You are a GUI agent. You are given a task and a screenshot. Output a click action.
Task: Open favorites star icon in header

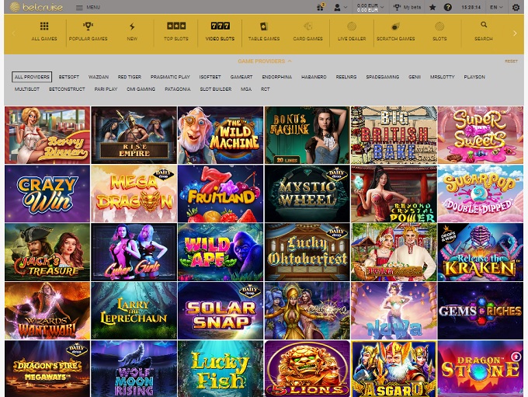click(432, 7)
